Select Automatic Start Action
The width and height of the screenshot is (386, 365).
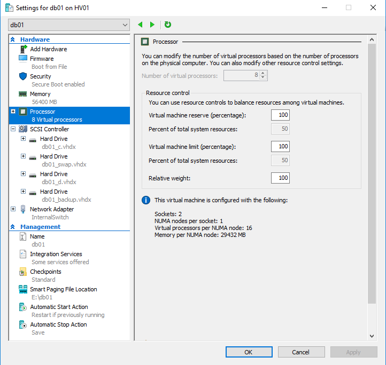(59, 307)
